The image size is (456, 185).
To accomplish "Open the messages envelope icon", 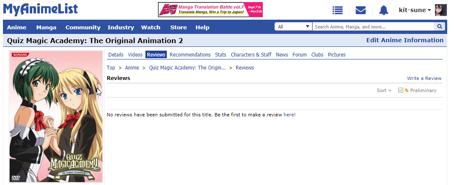I will coord(360,10).
